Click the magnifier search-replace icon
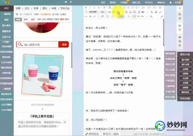 (x=151, y=16)
